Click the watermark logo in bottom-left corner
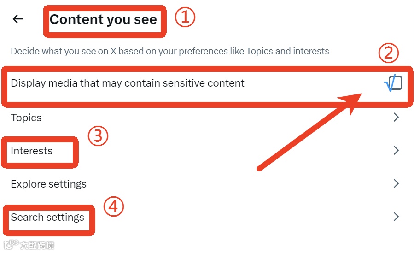 coord(11,244)
